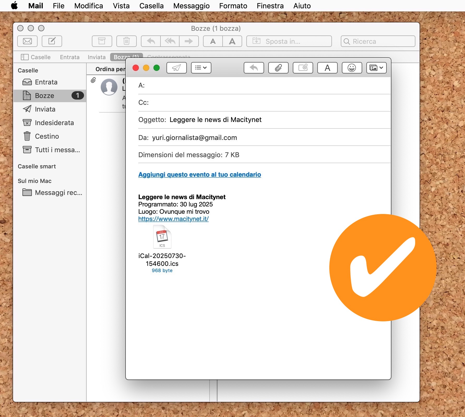Open the Sposta in… move dropdown

click(289, 41)
